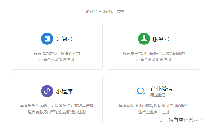Select the 订阅号 title text
Screen dimensions: 210x129
(x=64, y=39)
